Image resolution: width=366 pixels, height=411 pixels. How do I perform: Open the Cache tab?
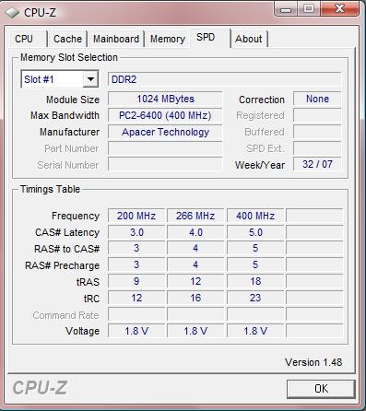pos(67,39)
